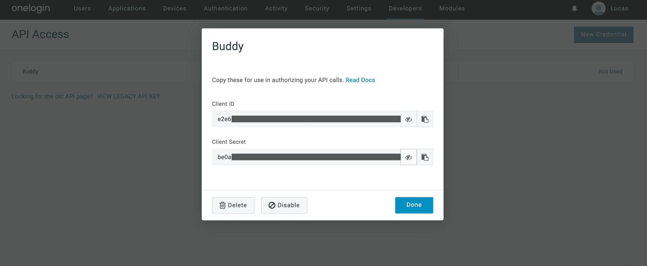
Task: Disable the Buddy credential
Action: pyautogui.click(x=284, y=205)
